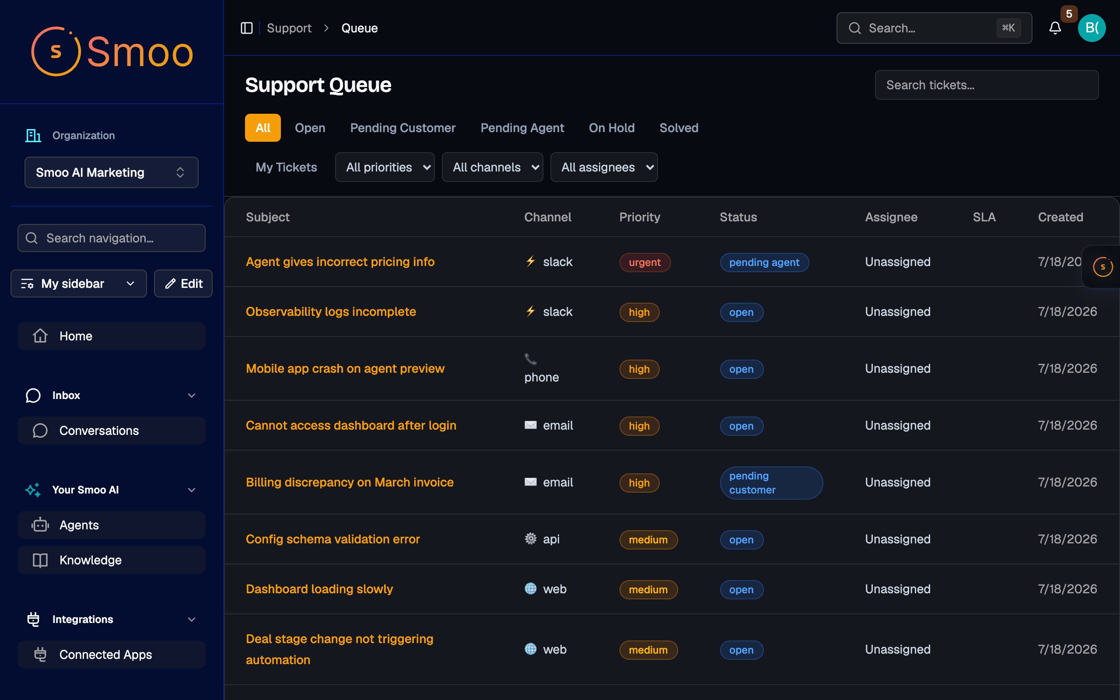Screen dimensions: 1120x700
Task: Click web globe icon on Dashboard loading row
Action: (x=530, y=589)
